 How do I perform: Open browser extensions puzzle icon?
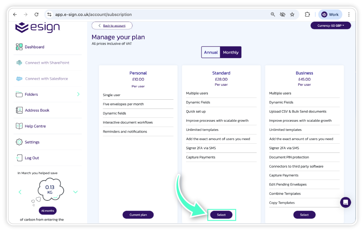pos(307,15)
